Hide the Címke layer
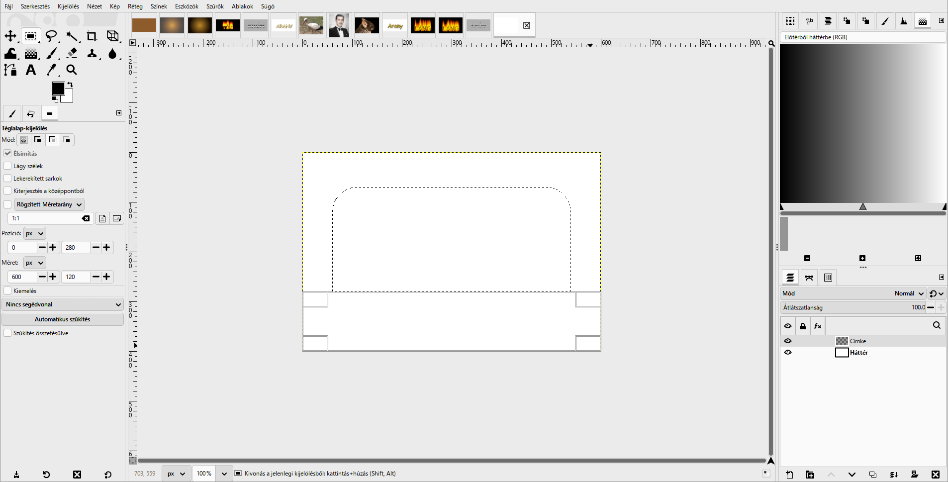 tap(788, 341)
